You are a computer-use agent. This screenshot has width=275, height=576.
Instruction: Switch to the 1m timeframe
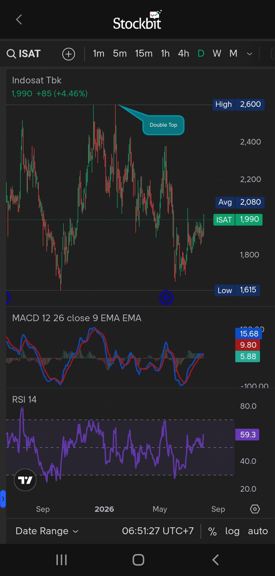[99, 54]
